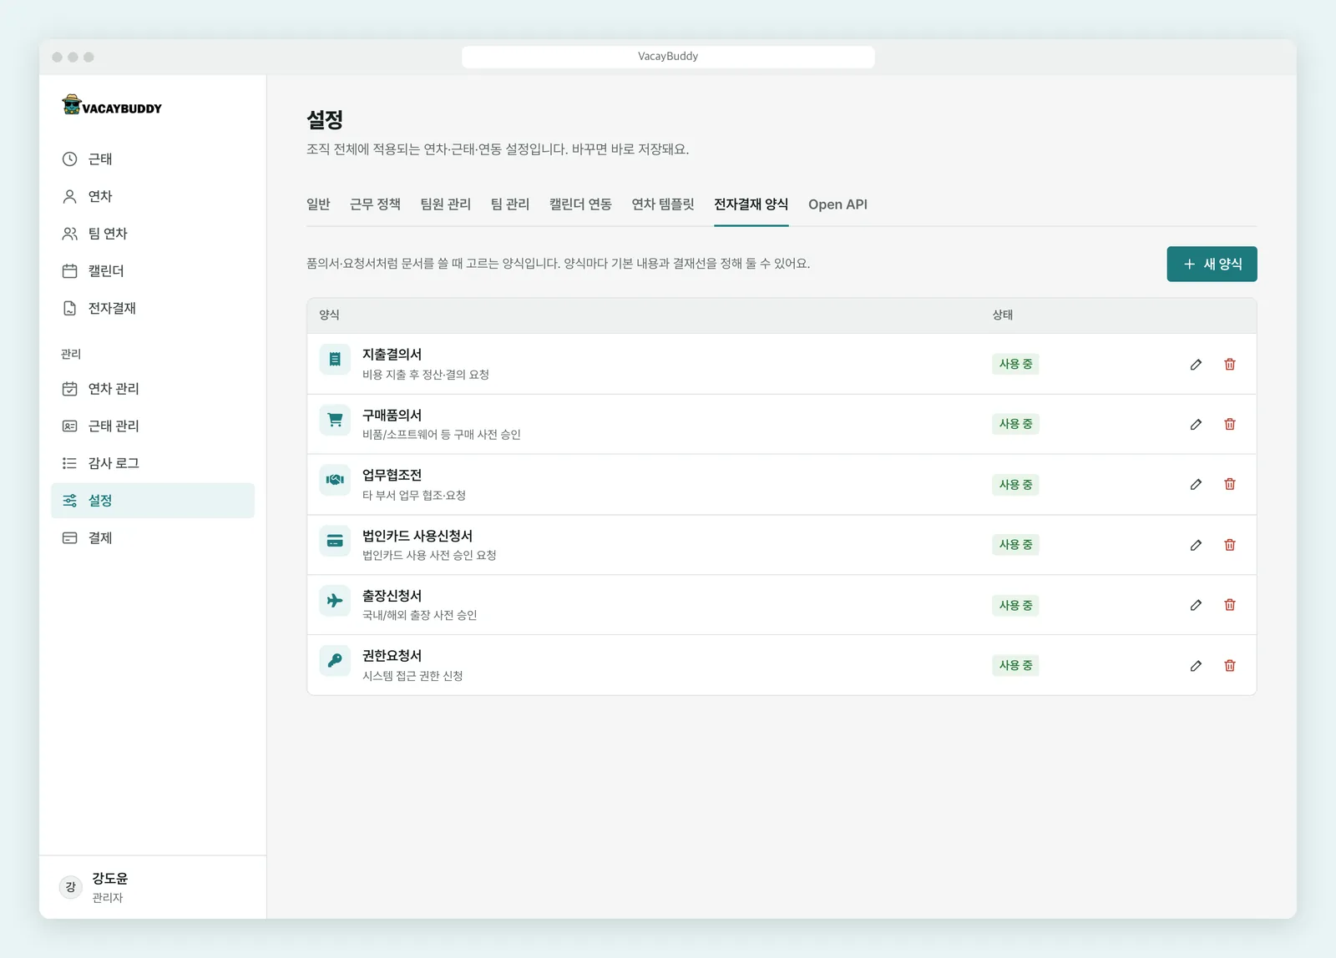Go to the 캘린더 연동 tab
The height and width of the screenshot is (958, 1336).
click(x=580, y=204)
